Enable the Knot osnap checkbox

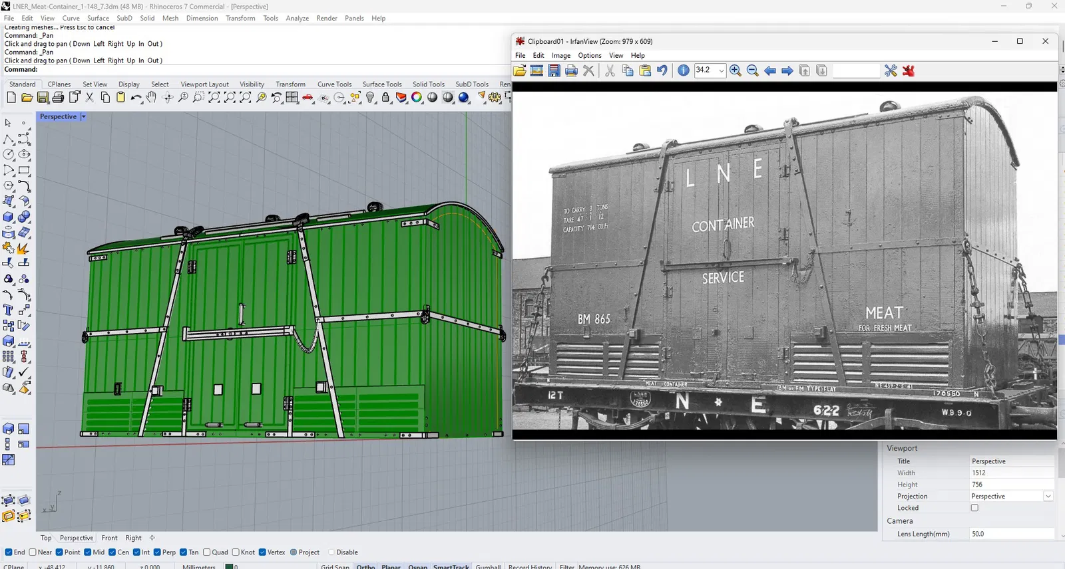click(235, 552)
